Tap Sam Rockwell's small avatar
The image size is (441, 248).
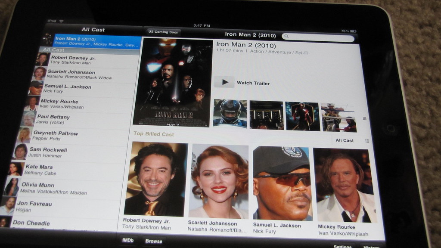(20, 152)
